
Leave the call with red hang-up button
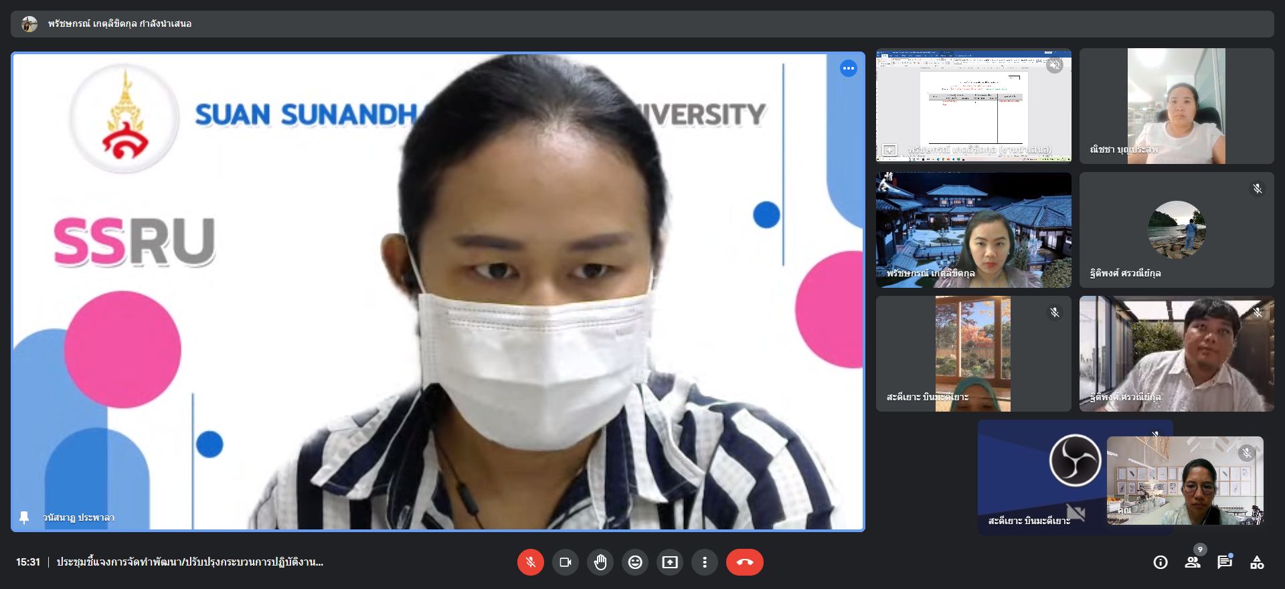(744, 562)
